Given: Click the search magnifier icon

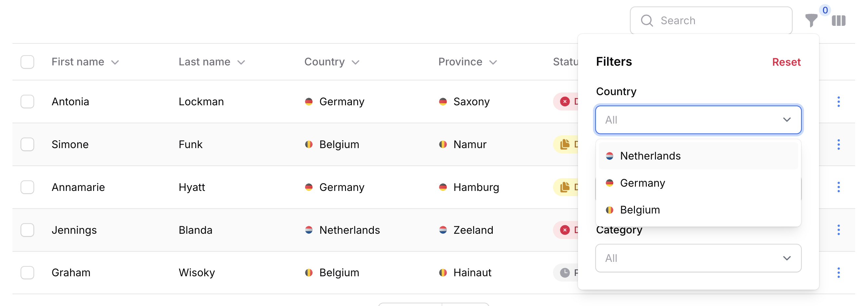Looking at the screenshot, I should point(647,21).
